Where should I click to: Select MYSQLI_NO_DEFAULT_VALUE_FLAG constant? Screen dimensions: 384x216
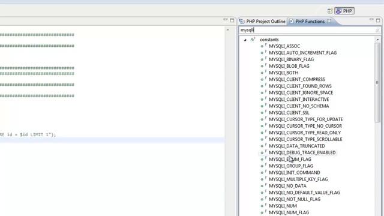point(304,193)
